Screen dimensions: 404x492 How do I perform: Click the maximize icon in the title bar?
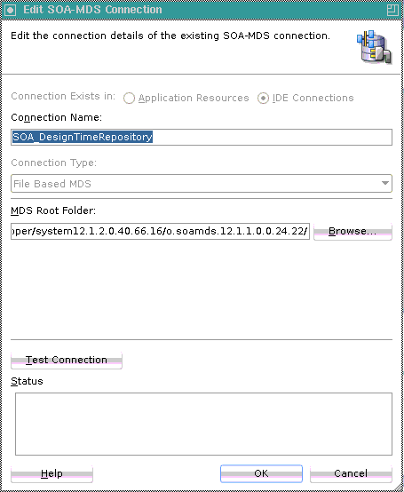(x=392, y=10)
